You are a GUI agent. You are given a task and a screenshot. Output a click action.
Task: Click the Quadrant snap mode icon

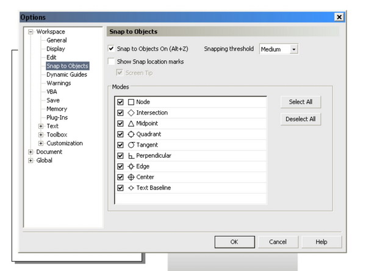(x=131, y=134)
